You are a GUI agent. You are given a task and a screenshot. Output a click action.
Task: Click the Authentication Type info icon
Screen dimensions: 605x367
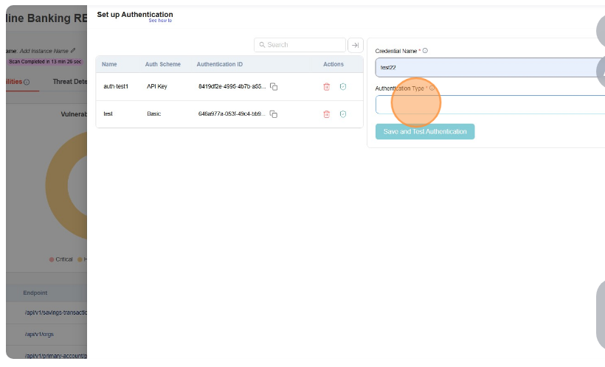(432, 88)
